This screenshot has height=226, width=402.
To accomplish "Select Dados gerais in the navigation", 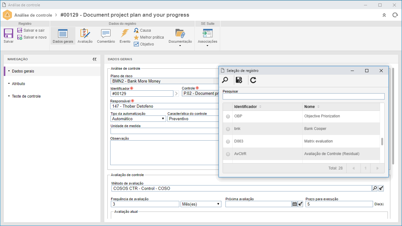I will [x=52, y=71].
